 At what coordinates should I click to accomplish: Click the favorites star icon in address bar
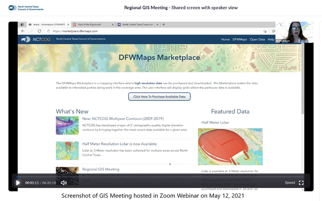tap(265, 31)
